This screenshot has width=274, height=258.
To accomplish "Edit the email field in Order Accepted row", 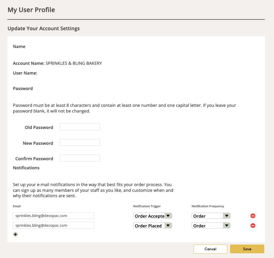I will click(53, 216).
